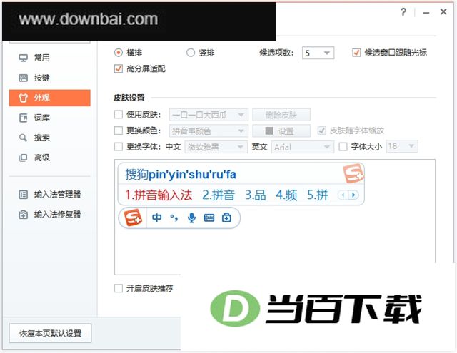Enable the 更换字体 checkbox
This screenshot has height=353, width=457.
click(119, 146)
